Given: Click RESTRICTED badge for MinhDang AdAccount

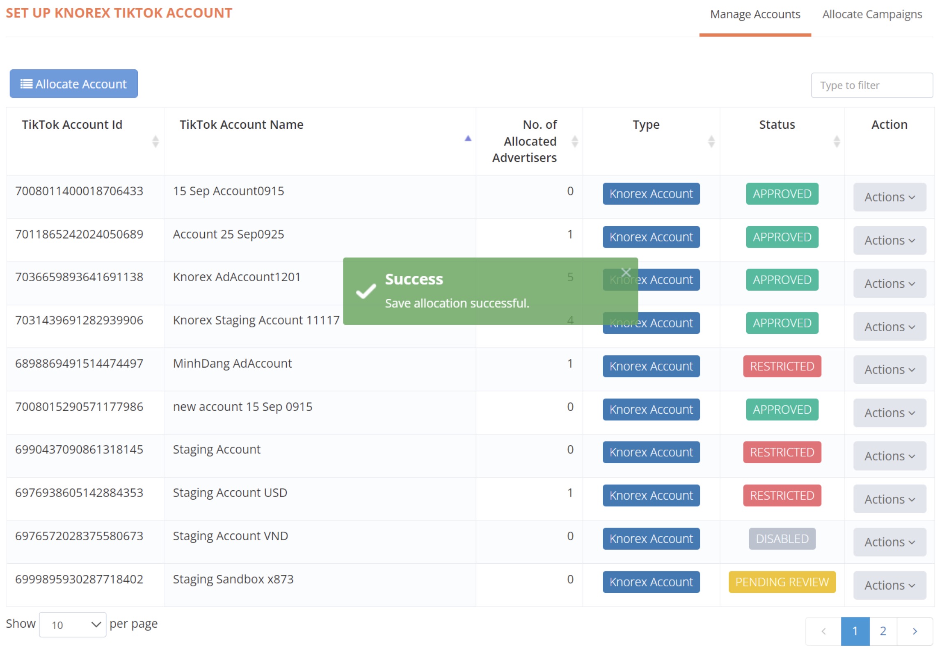Looking at the screenshot, I should [x=782, y=366].
